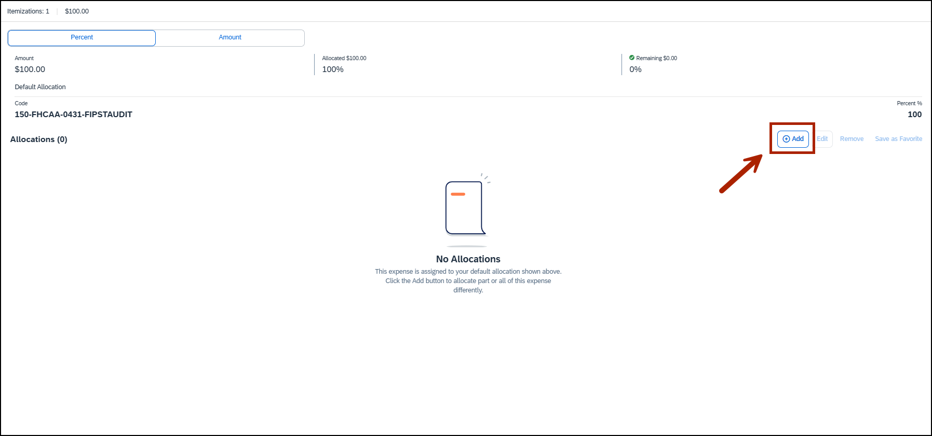This screenshot has width=932, height=436.
Task: Click the $100.00 amount under Amount
Action: [30, 69]
